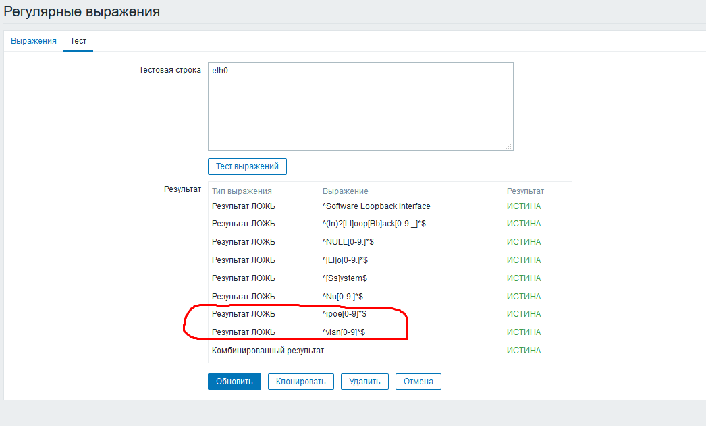This screenshot has height=426, width=706.
Task: Click the Клонировать button
Action: click(x=300, y=381)
